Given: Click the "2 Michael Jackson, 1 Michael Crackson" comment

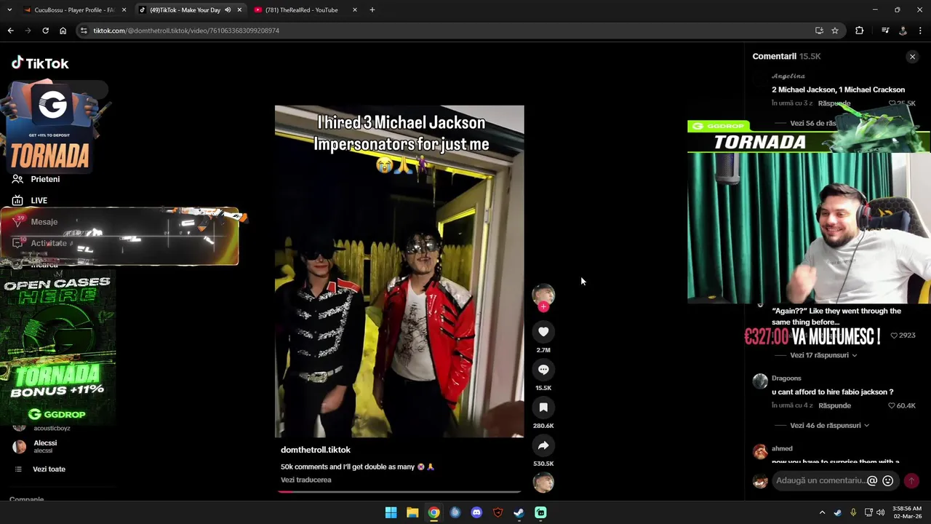Looking at the screenshot, I should (839, 90).
